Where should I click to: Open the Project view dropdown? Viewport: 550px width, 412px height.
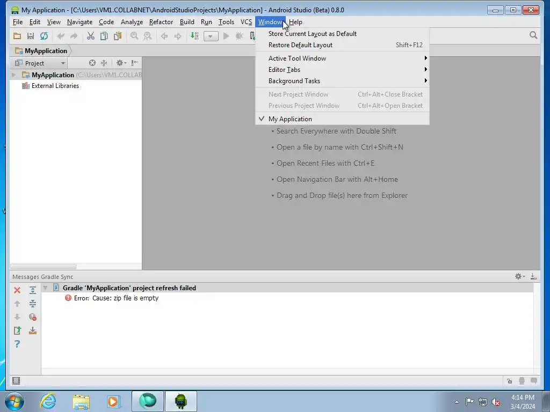[40, 63]
